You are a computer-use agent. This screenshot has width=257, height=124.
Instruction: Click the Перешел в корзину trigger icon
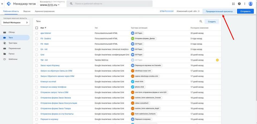(x=133, y=119)
